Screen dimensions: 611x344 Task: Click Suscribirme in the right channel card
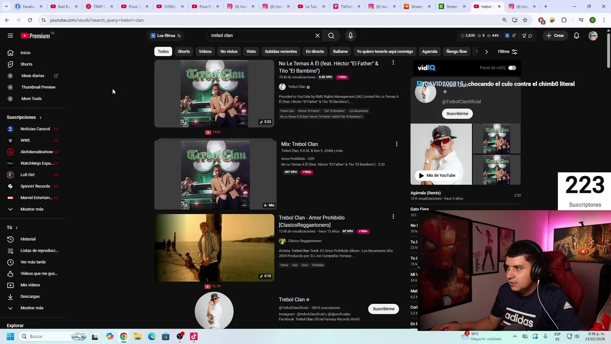pyautogui.click(x=457, y=114)
